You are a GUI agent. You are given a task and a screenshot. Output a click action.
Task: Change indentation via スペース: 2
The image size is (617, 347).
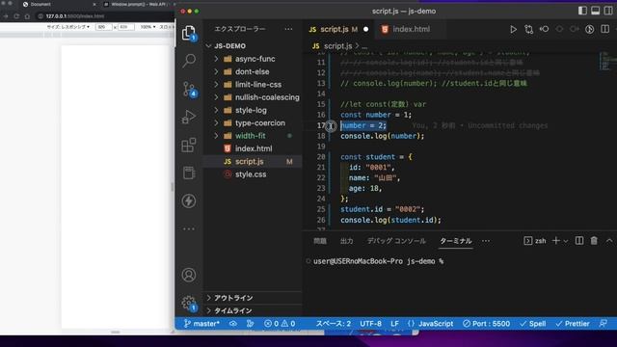coord(333,324)
